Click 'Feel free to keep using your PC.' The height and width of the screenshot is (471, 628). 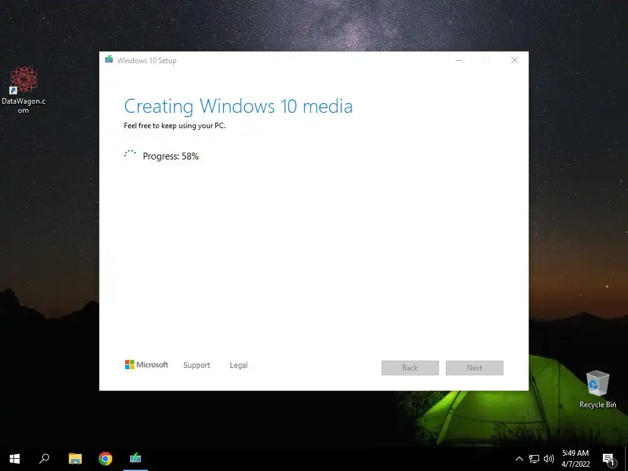[x=175, y=126]
